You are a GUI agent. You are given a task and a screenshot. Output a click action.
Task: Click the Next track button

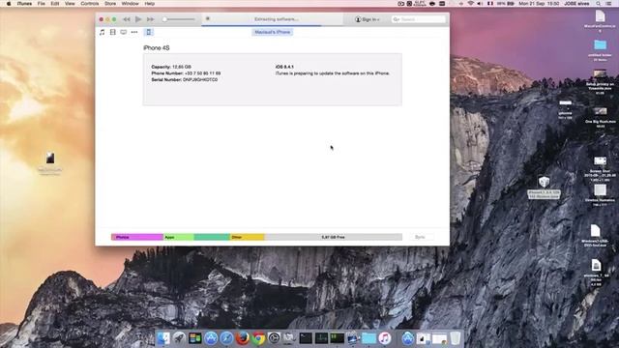[x=151, y=19]
